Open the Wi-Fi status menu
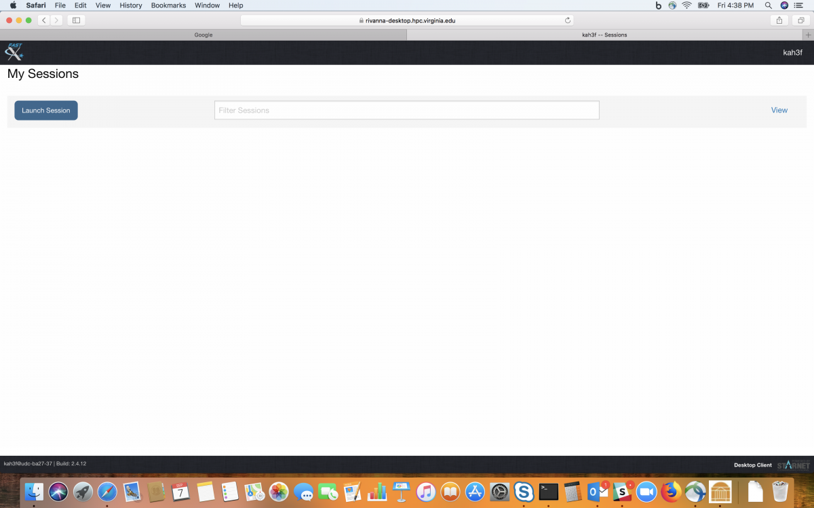Viewport: 814px width, 508px height. coord(686,5)
